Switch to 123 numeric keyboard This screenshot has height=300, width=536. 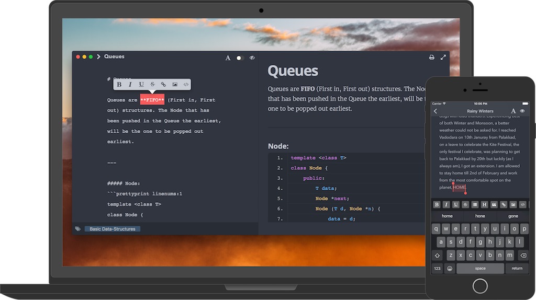point(437,268)
